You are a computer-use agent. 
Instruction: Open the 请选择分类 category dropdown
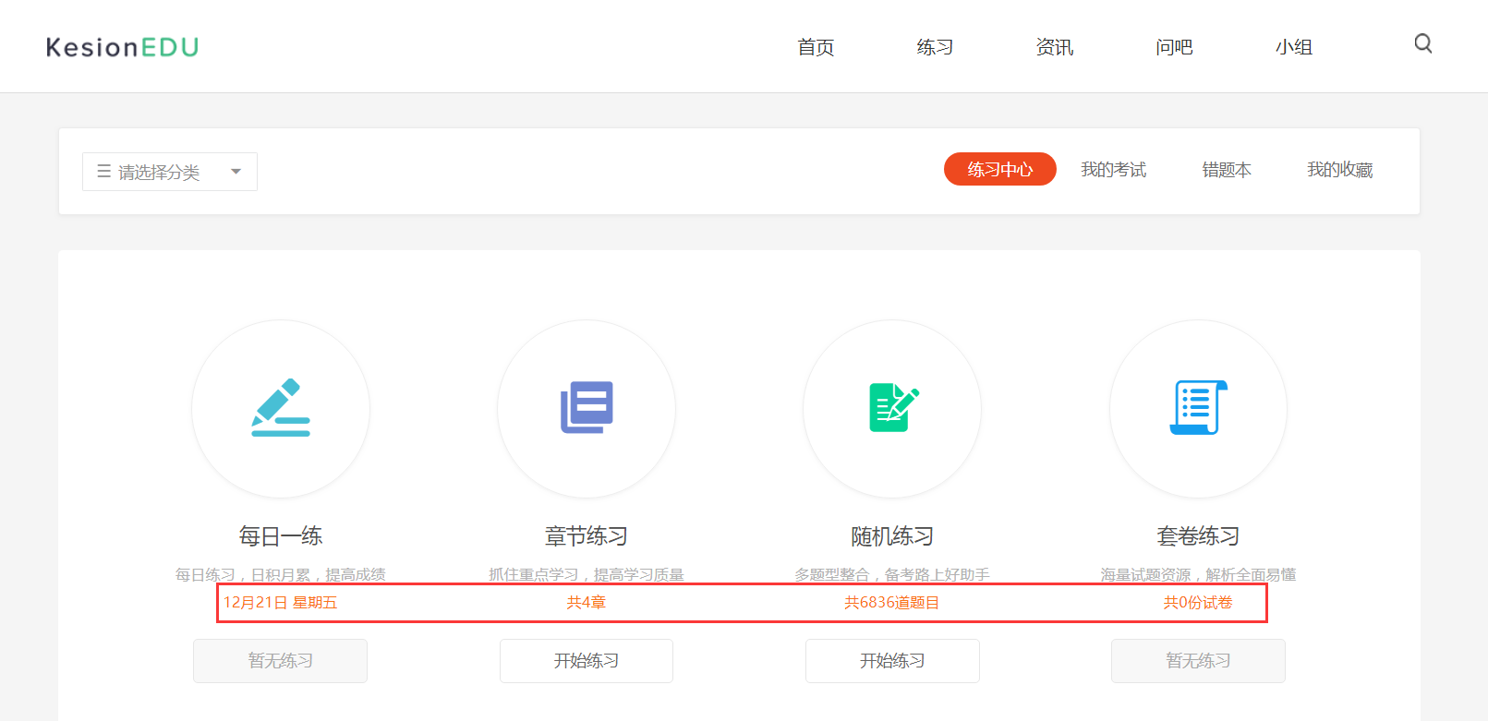point(170,172)
